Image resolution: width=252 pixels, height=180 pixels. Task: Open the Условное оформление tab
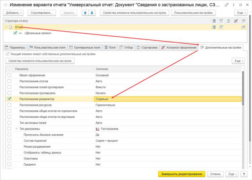click(179, 48)
